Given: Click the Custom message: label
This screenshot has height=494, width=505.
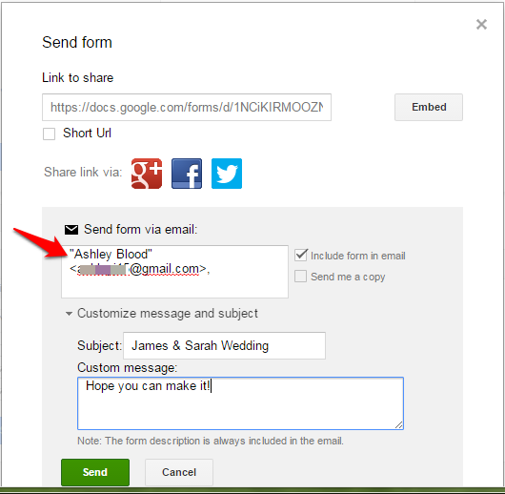Looking at the screenshot, I should (x=128, y=368).
